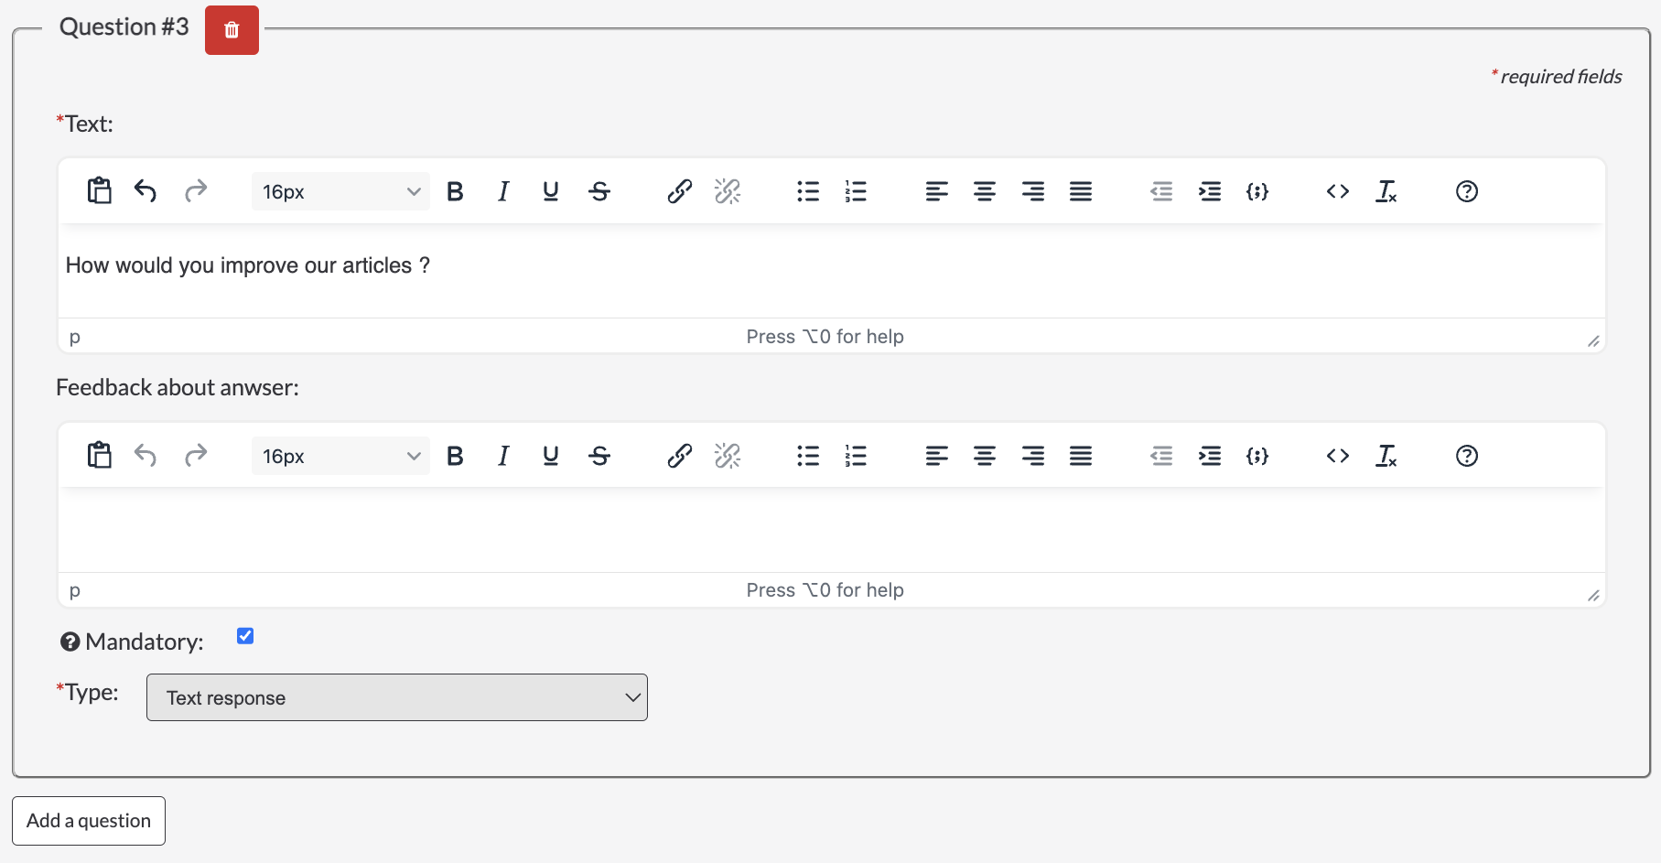Click Bold in the Text editor toolbar
The height and width of the screenshot is (863, 1661).
(455, 191)
